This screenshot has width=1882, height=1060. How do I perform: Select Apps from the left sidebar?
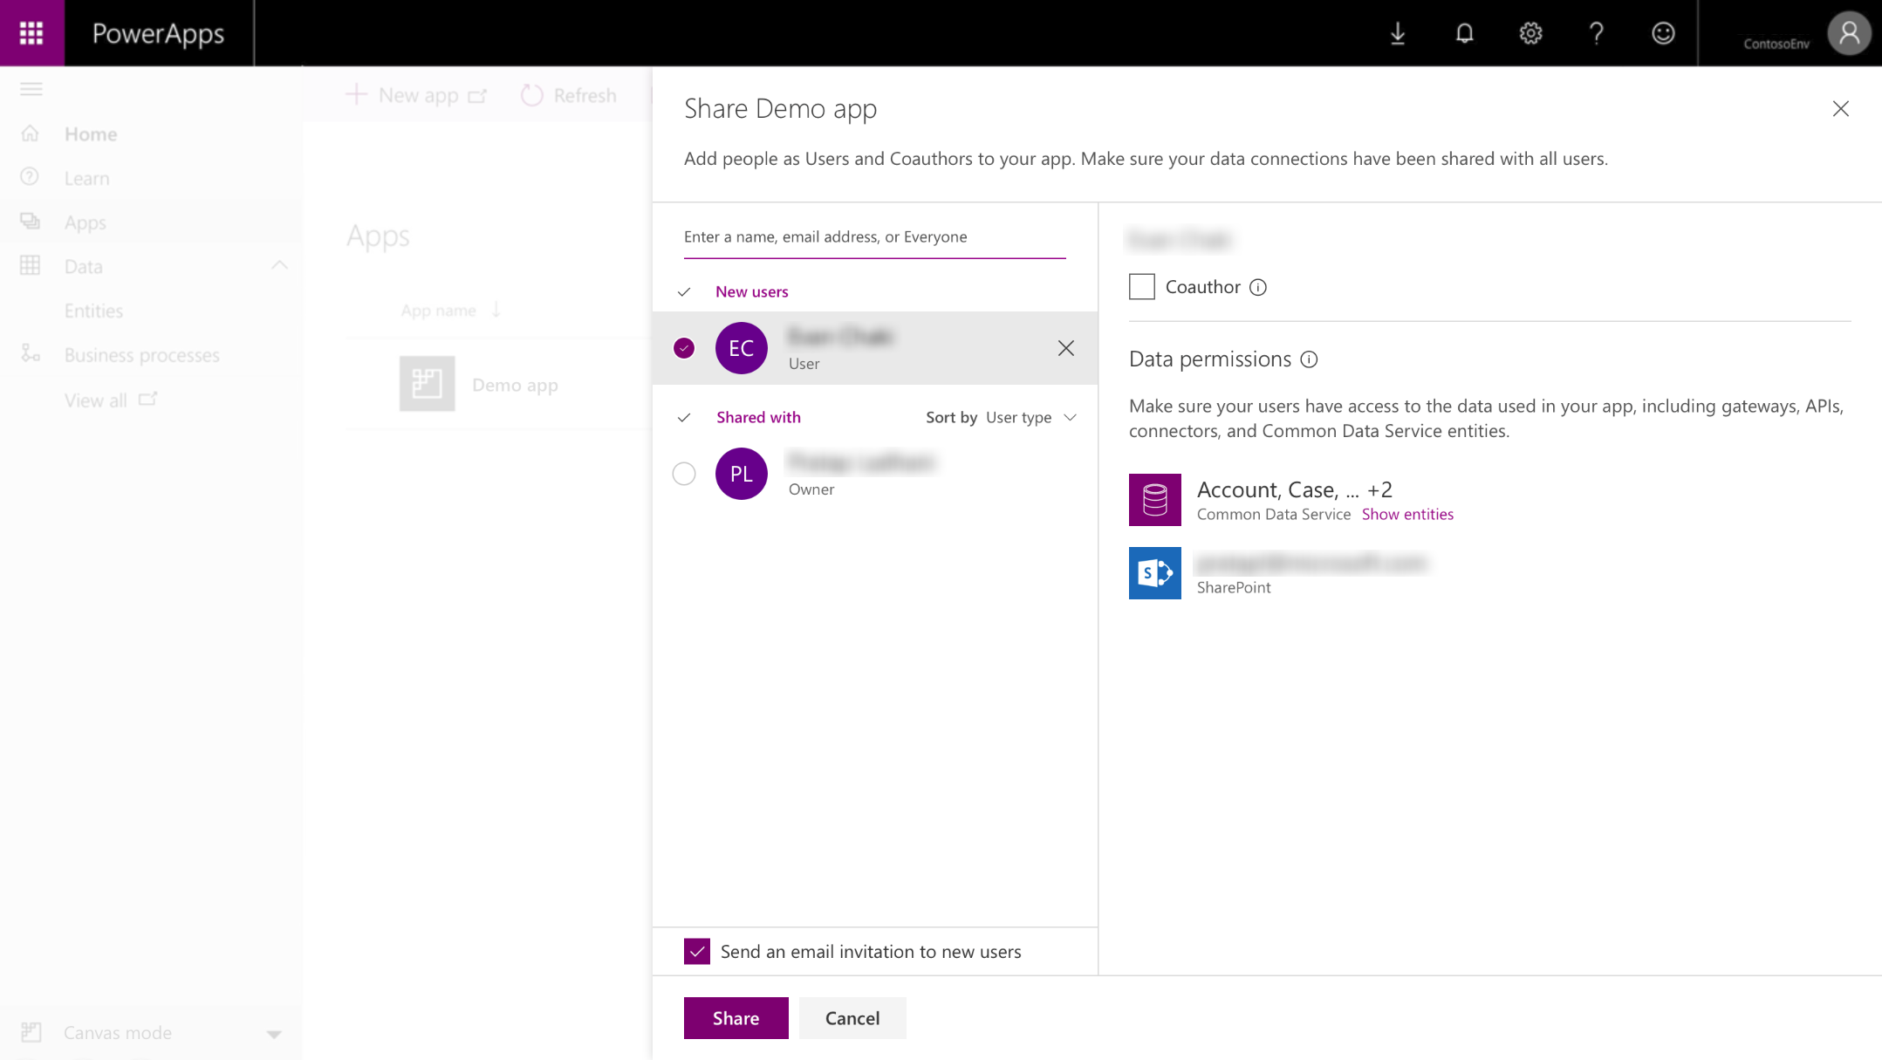84,221
